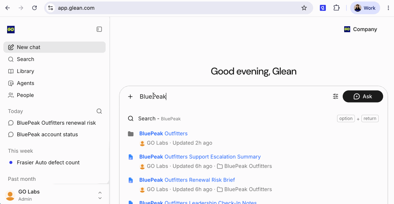
Task: Collapse the sidebar panel
Action: point(99,30)
